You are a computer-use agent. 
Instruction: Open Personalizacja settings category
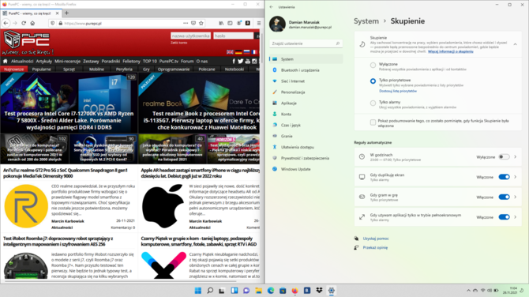[x=306, y=92]
